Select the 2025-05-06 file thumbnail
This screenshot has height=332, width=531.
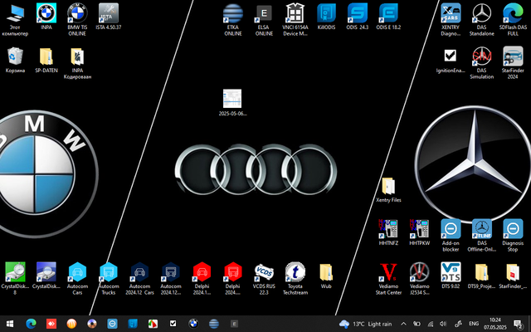(232, 103)
